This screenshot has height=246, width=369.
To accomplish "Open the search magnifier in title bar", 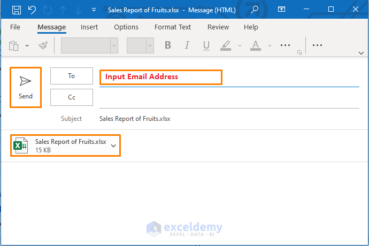I will [255, 10].
